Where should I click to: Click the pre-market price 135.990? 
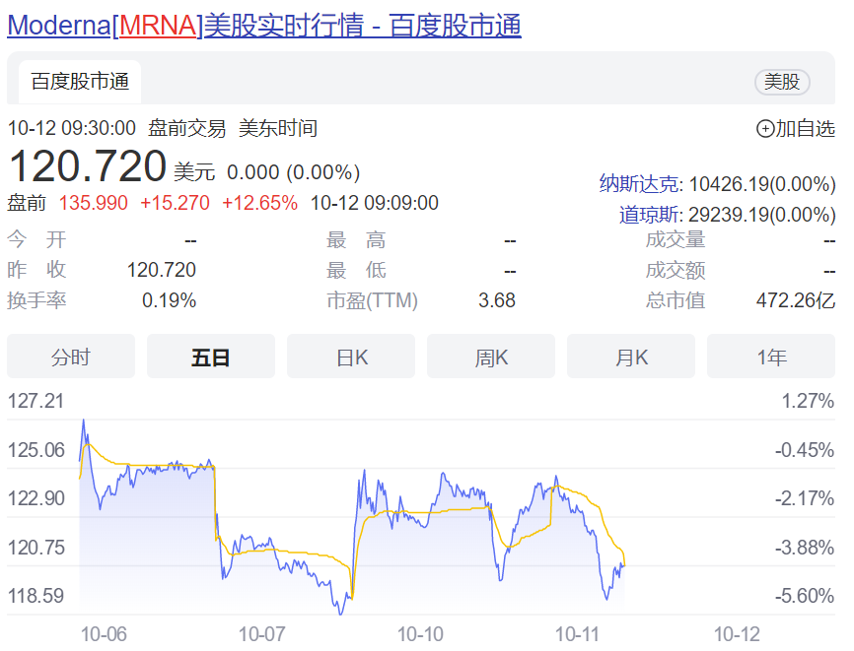pos(94,203)
